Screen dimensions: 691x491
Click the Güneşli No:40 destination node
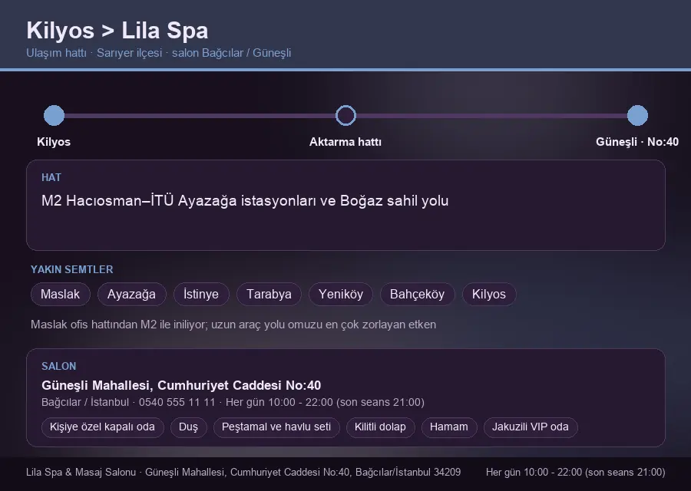(x=637, y=115)
